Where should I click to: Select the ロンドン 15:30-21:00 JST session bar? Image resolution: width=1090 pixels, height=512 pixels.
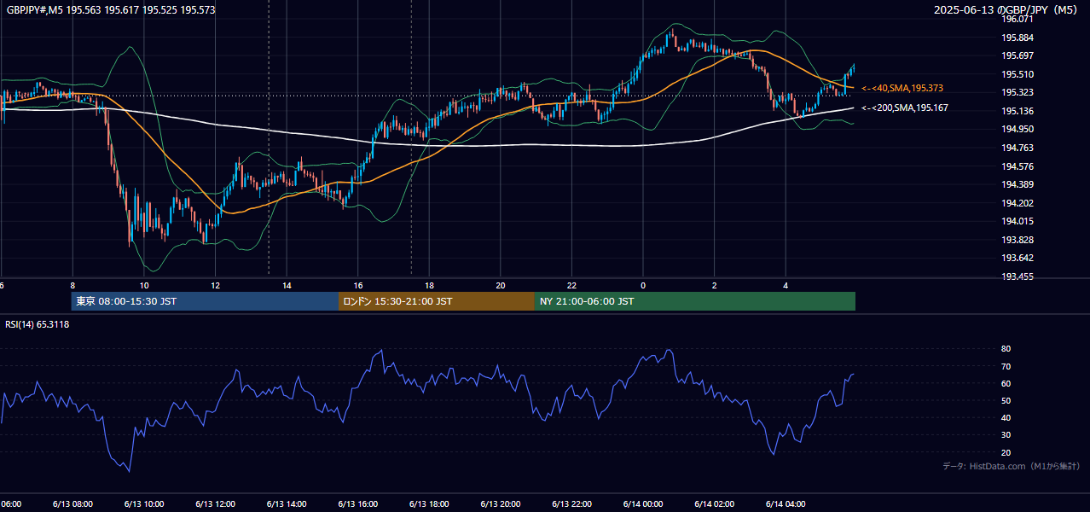(437, 301)
